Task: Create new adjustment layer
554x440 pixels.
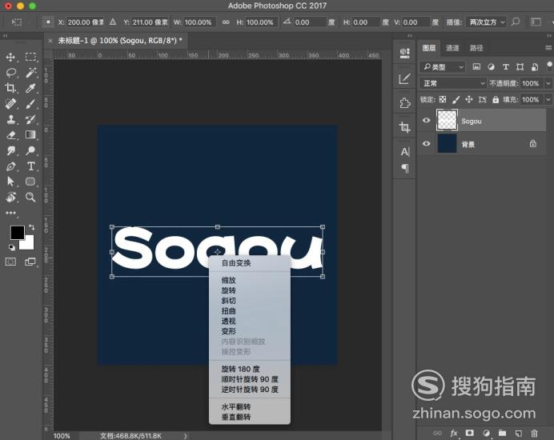Action: coord(486,433)
